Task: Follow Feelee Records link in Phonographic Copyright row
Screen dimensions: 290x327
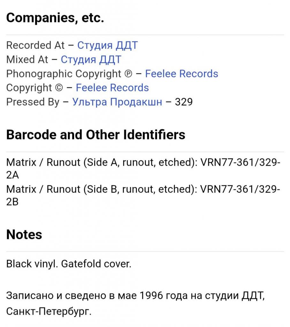Action: click(x=181, y=74)
